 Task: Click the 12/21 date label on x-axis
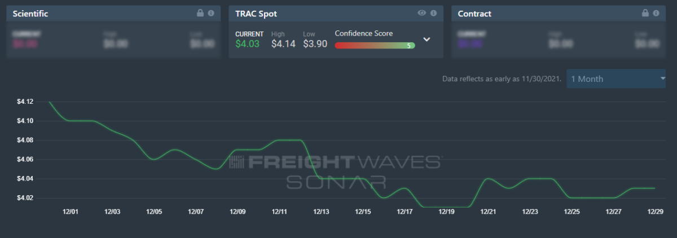point(488,211)
